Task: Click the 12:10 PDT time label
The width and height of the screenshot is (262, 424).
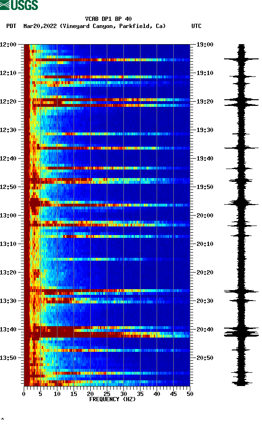Action: click(8, 73)
